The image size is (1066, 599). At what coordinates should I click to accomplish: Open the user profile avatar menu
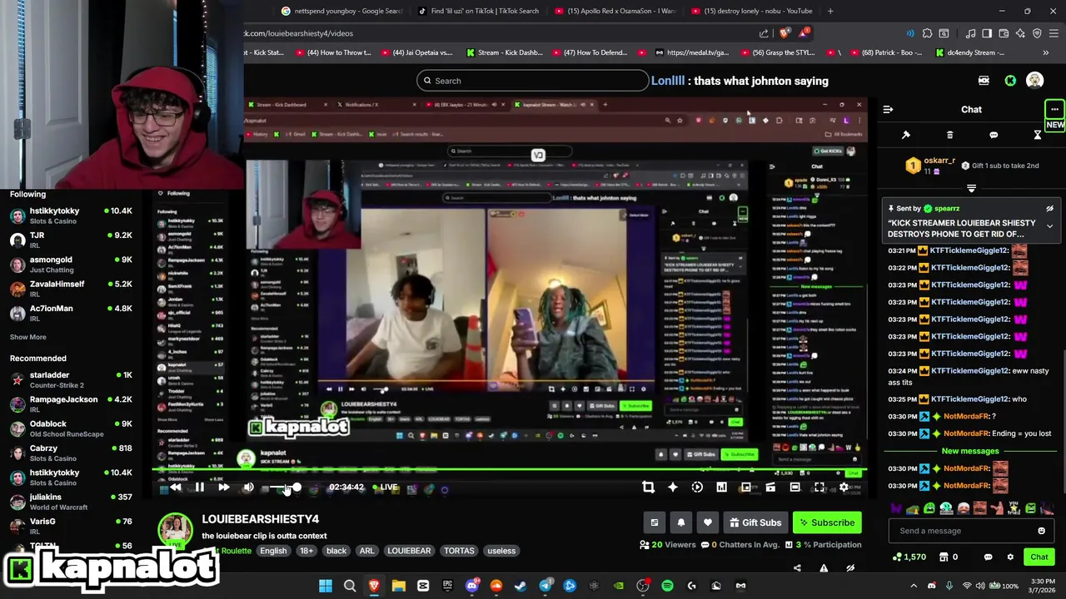pos(1035,81)
